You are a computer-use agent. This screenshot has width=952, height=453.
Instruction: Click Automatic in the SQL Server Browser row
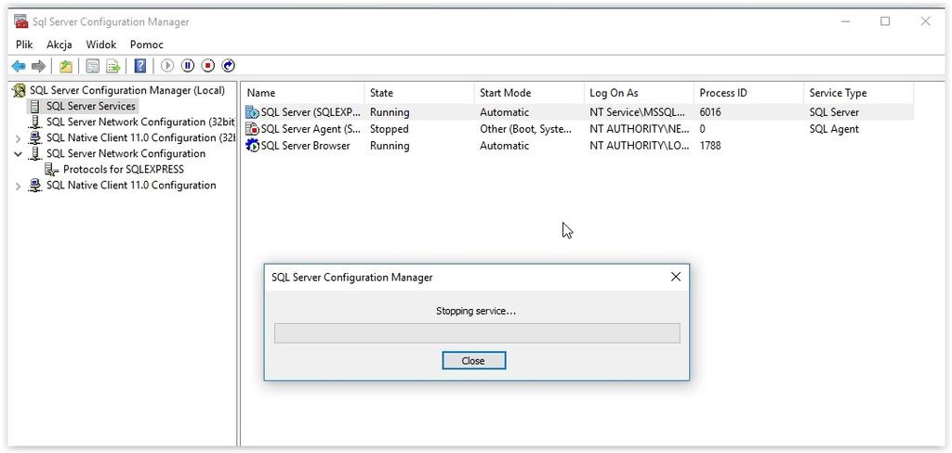(505, 146)
